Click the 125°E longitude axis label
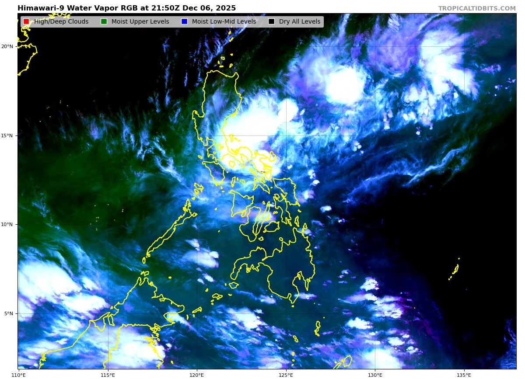 pyautogui.click(x=286, y=375)
